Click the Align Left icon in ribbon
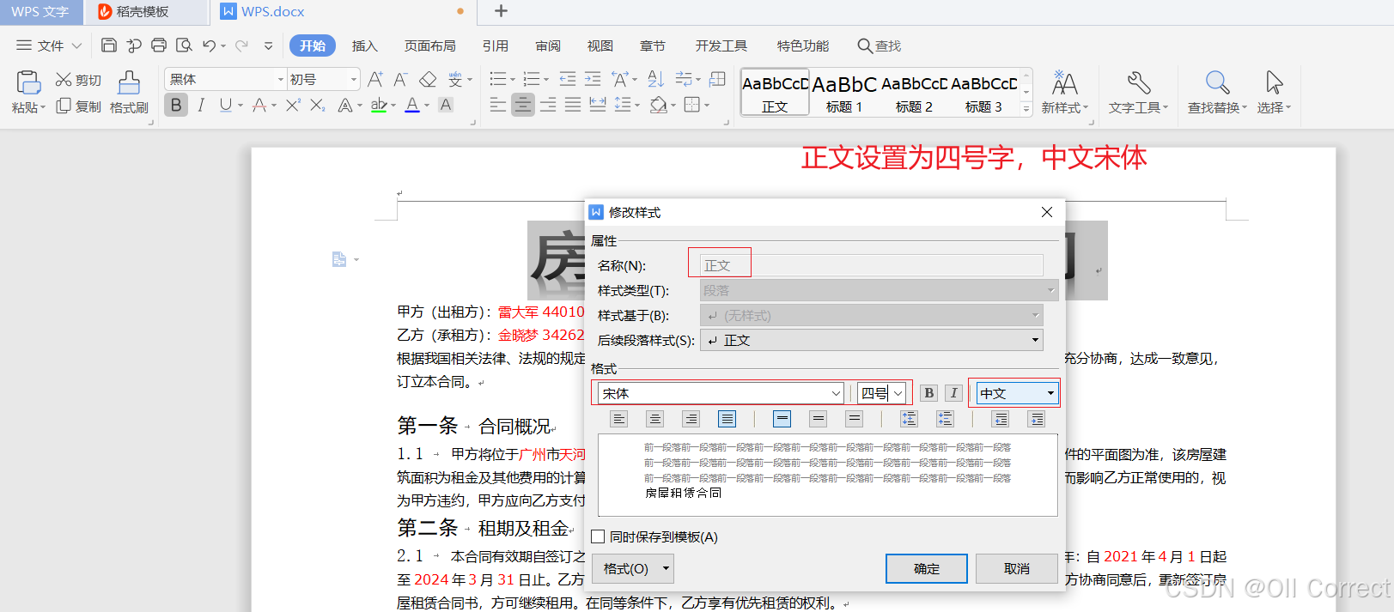 click(497, 105)
